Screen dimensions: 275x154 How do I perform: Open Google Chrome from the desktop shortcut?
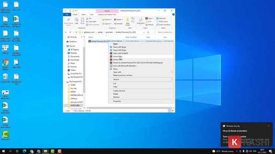pyautogui.click(x=5, y=64)
